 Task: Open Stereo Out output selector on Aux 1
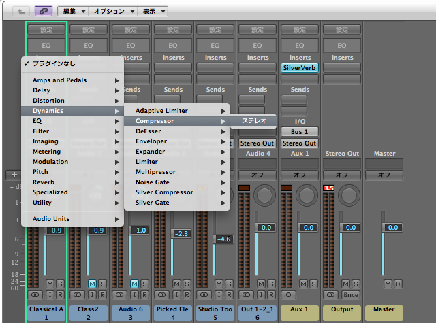click(x=300, y=143)
